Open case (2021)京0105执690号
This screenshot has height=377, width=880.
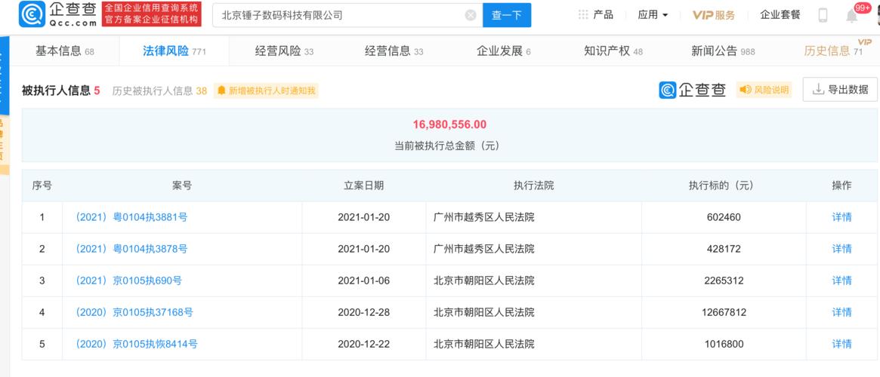coord(128,280)
